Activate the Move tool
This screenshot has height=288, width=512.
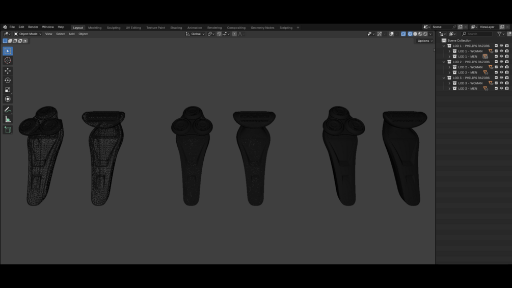click(8, 71)
